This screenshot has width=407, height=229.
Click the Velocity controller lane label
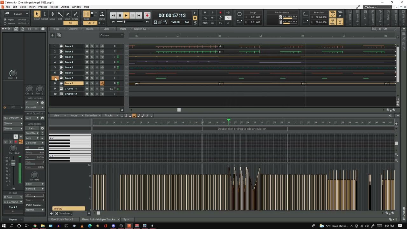[69, 209]
